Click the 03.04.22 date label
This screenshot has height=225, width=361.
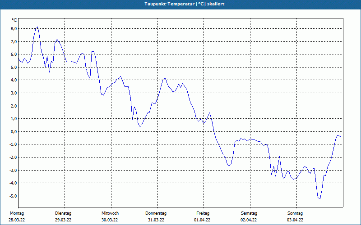tap(295, 220)
